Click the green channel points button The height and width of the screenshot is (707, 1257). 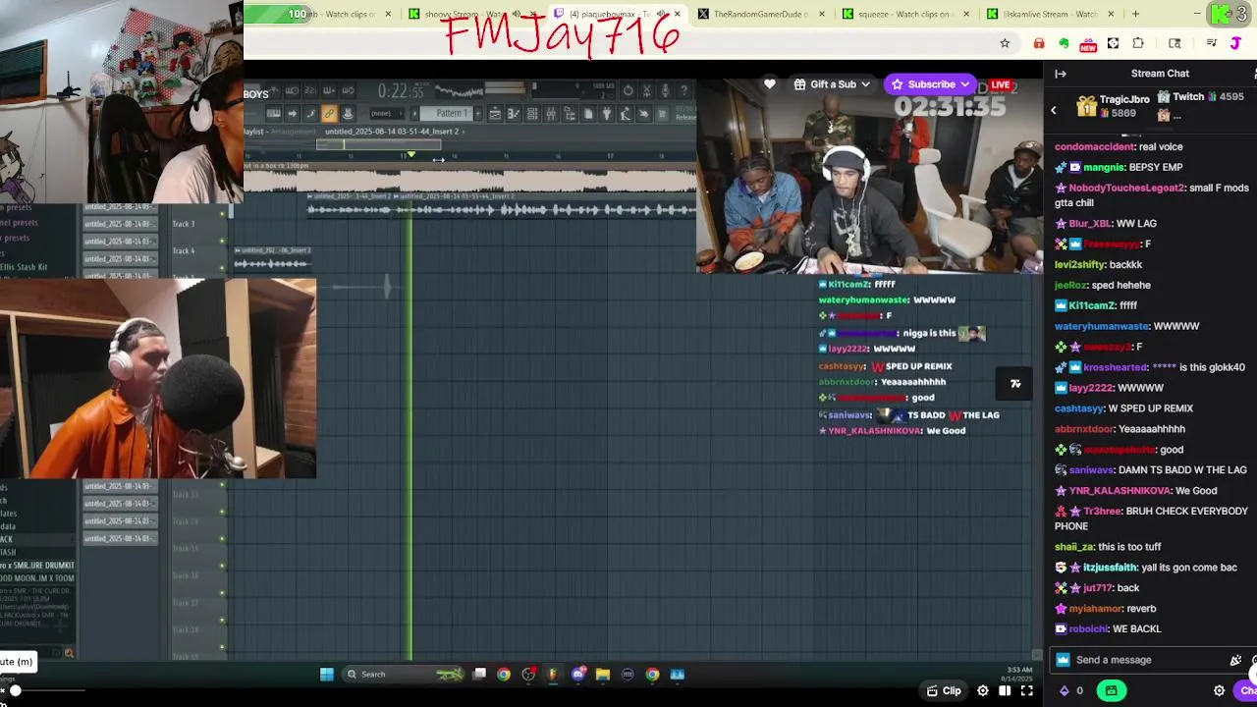1112,691
